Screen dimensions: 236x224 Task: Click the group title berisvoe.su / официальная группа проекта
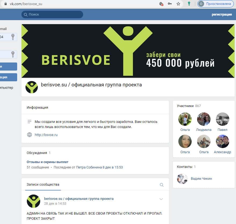(91, 85)
